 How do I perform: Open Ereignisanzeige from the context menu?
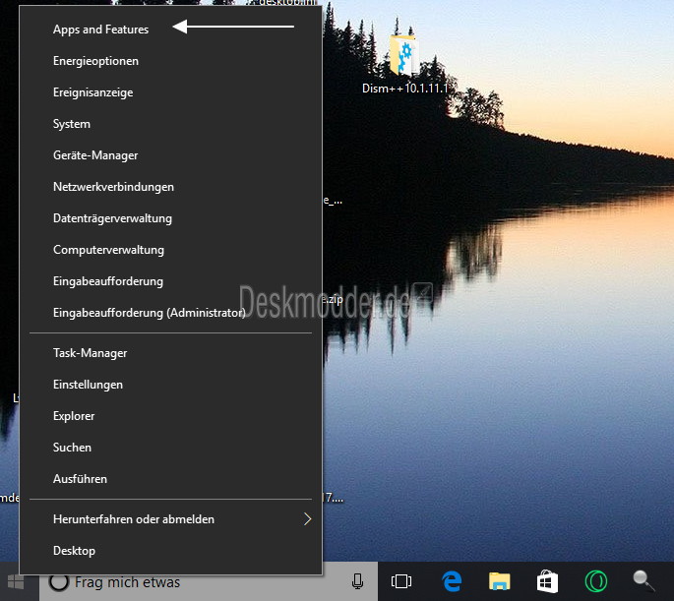pyautogui.click(x=92, y=92)
